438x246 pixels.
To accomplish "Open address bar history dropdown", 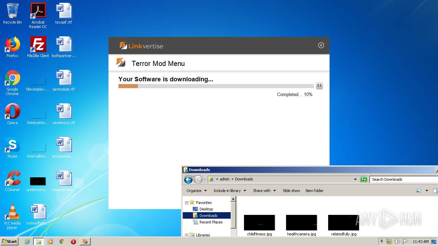I will coord(355,179).
